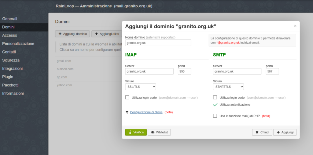This screenshot has width=313, height=155.
Task: Enable SMTP Utilizza login corto checkbox
Action: click(215, 98)
